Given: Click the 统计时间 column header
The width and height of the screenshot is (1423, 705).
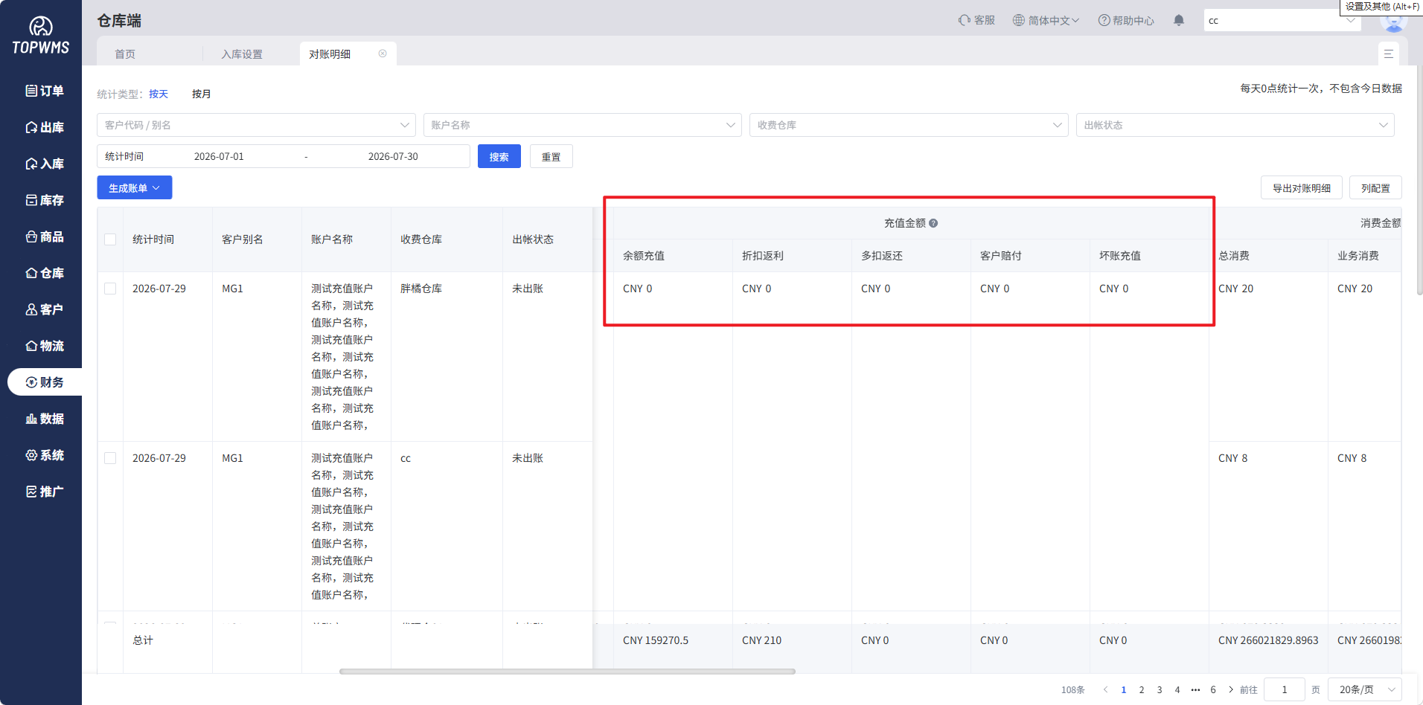Looking at the screenshot, I should [153, 239].
